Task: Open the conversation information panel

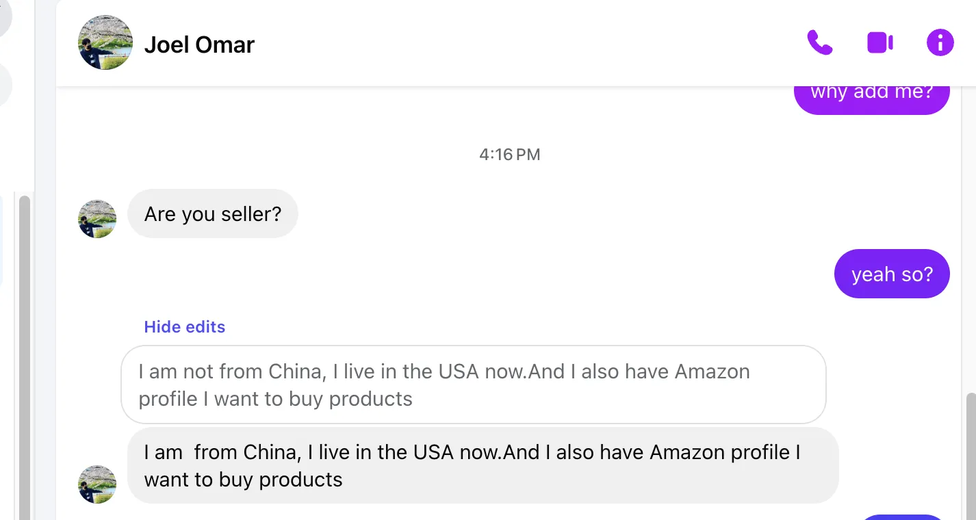Action: [x=940, y=42]
